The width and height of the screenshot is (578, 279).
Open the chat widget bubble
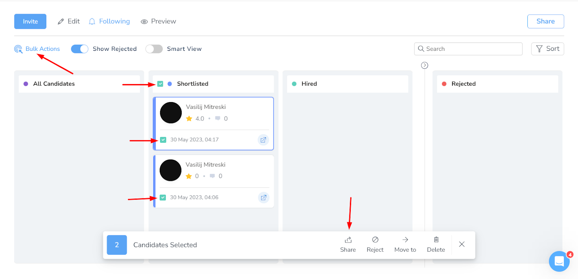point(559,261)
